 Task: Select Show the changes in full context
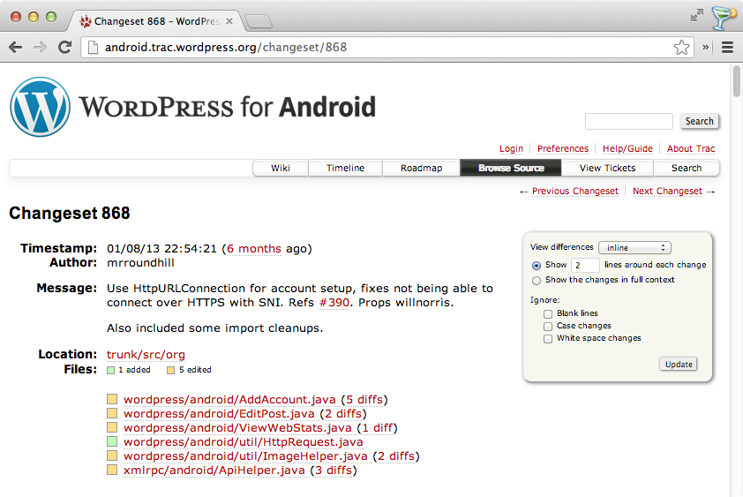[x=537, y=281]
